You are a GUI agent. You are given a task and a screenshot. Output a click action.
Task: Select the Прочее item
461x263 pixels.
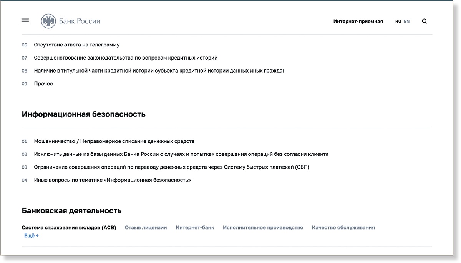(x=43, y=84)
